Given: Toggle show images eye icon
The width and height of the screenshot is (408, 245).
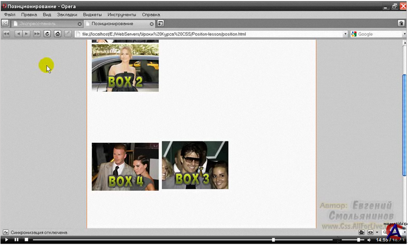Looking at the screenshot, I should tap(370, 232).
